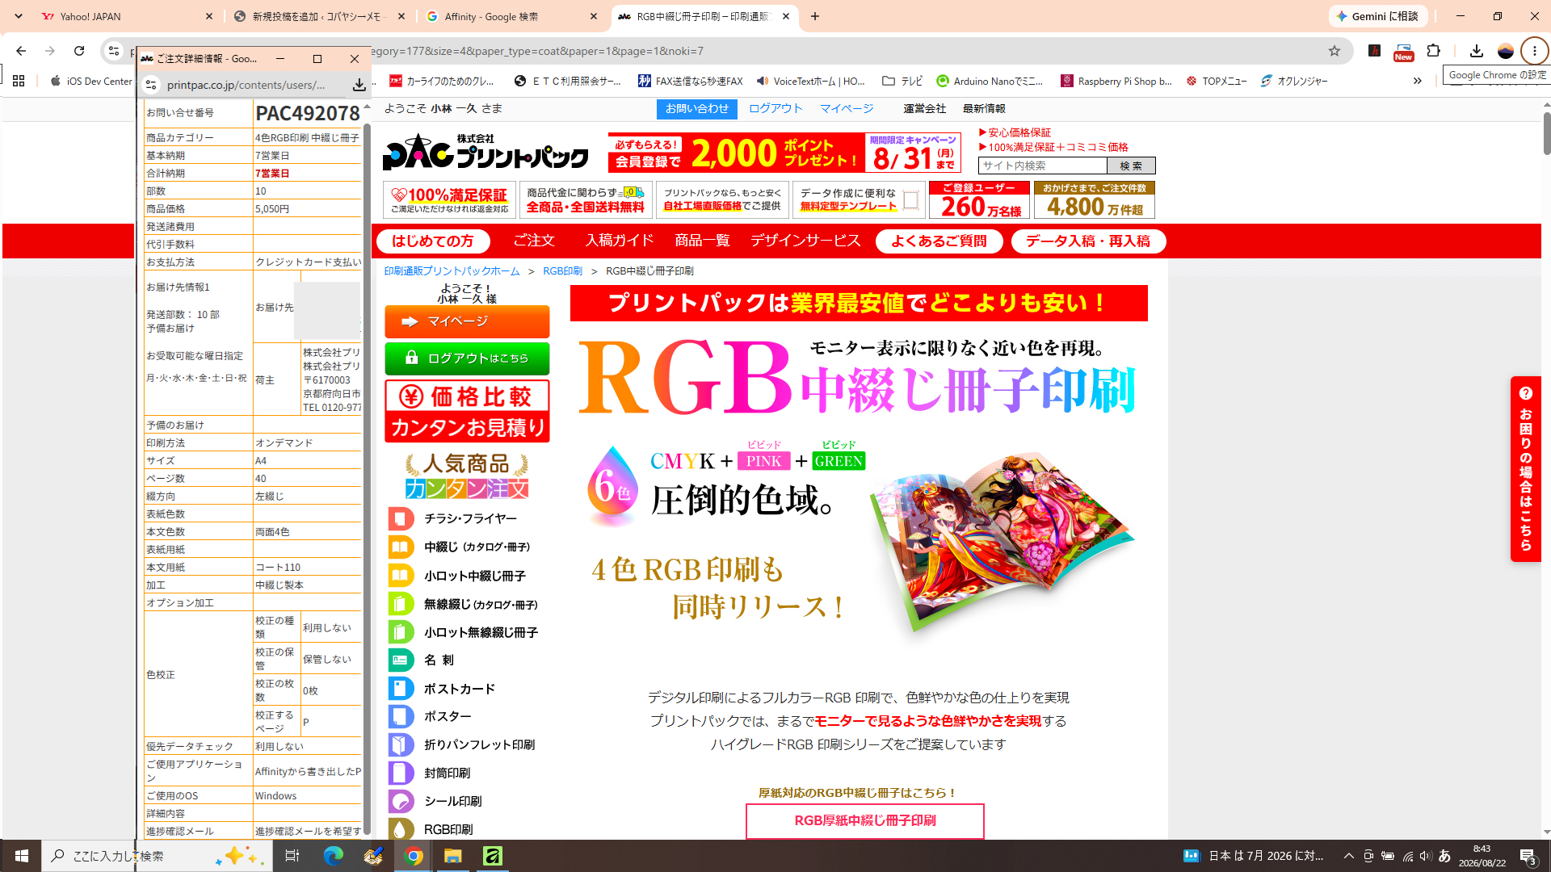Viewport: 1551px width, 872px height.
Task: Switch to Chrome on the taskbar
Action: pyautogui.click(x=414, y=856)
